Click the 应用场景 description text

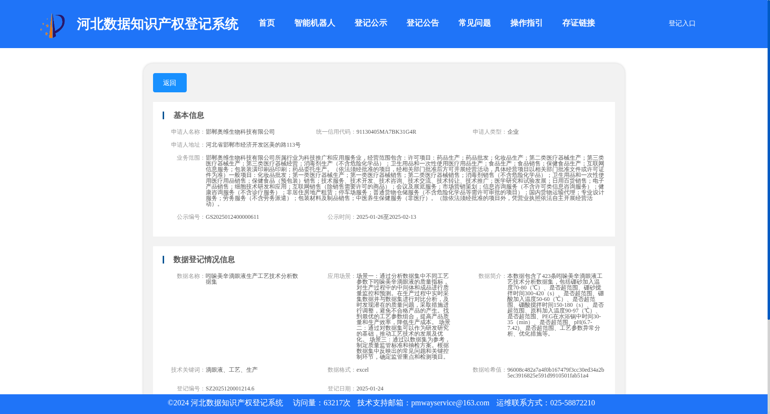point(403,316)
